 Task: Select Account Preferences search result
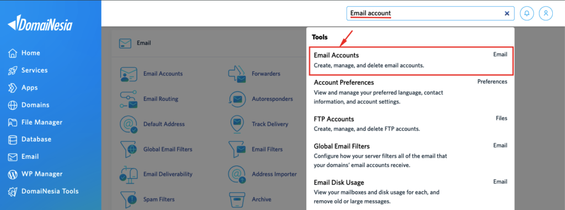pyautogui.click(x=411, y=92)
